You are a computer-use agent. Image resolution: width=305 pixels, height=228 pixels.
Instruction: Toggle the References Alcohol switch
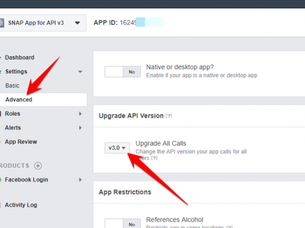[x=123, y=224]
